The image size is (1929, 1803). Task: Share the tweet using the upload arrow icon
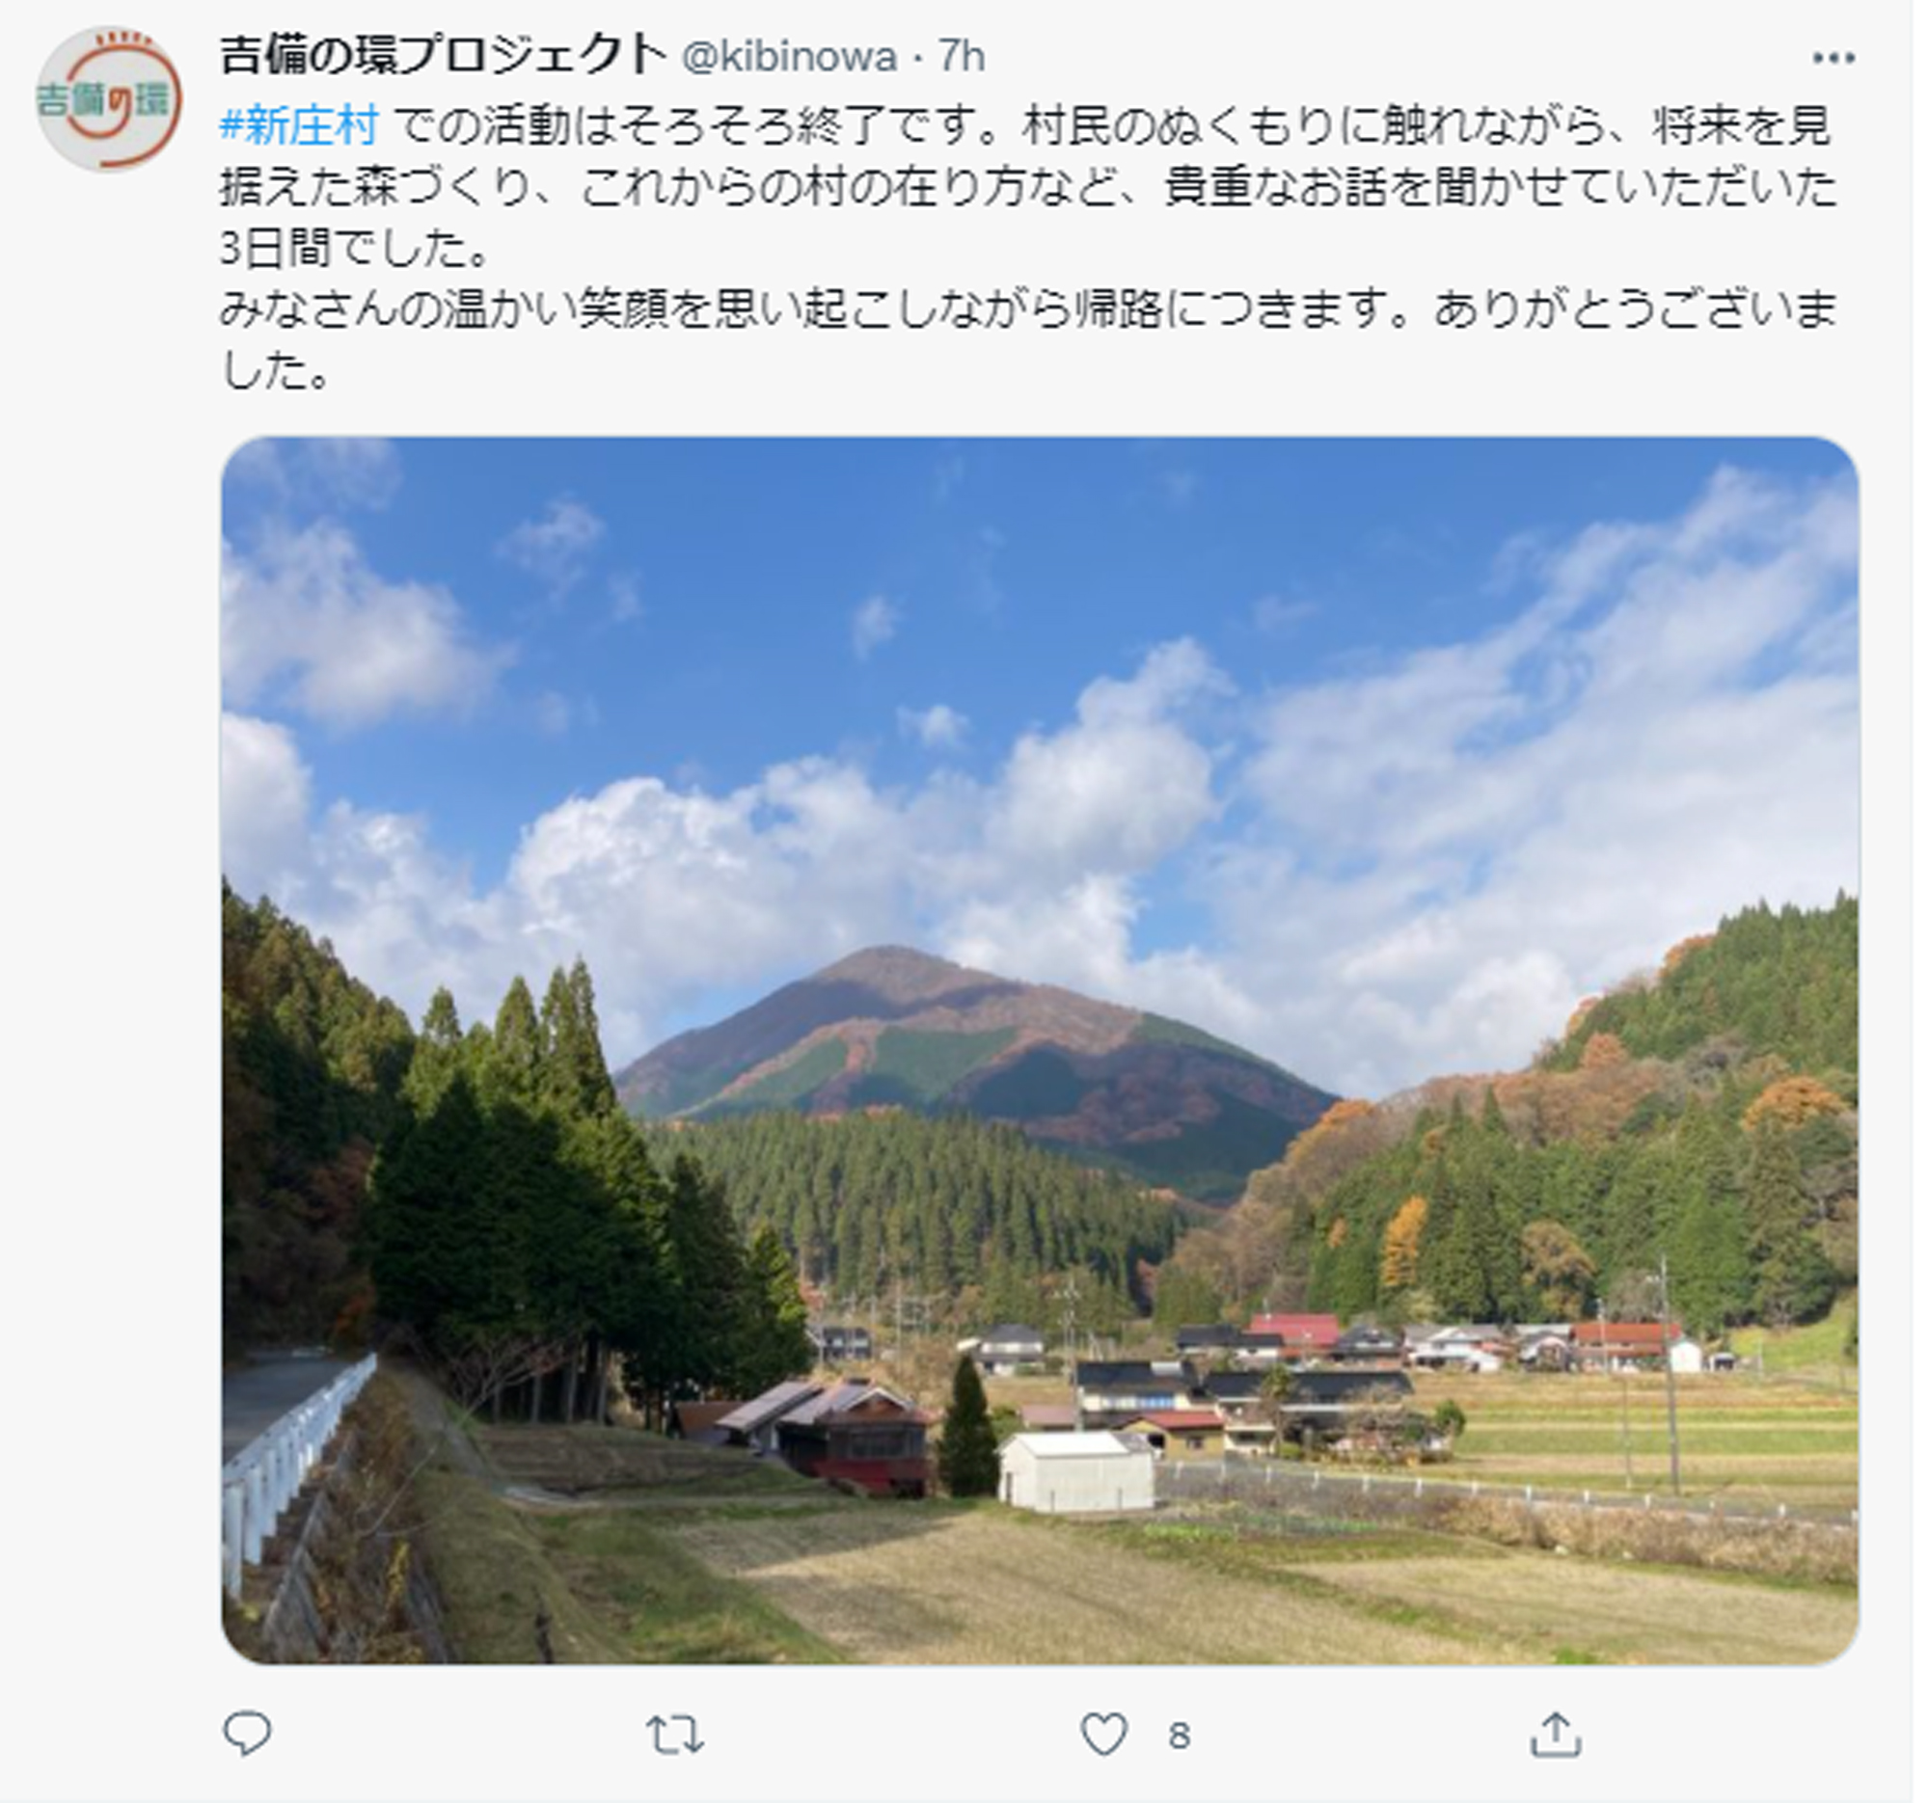[1556, 1735]
